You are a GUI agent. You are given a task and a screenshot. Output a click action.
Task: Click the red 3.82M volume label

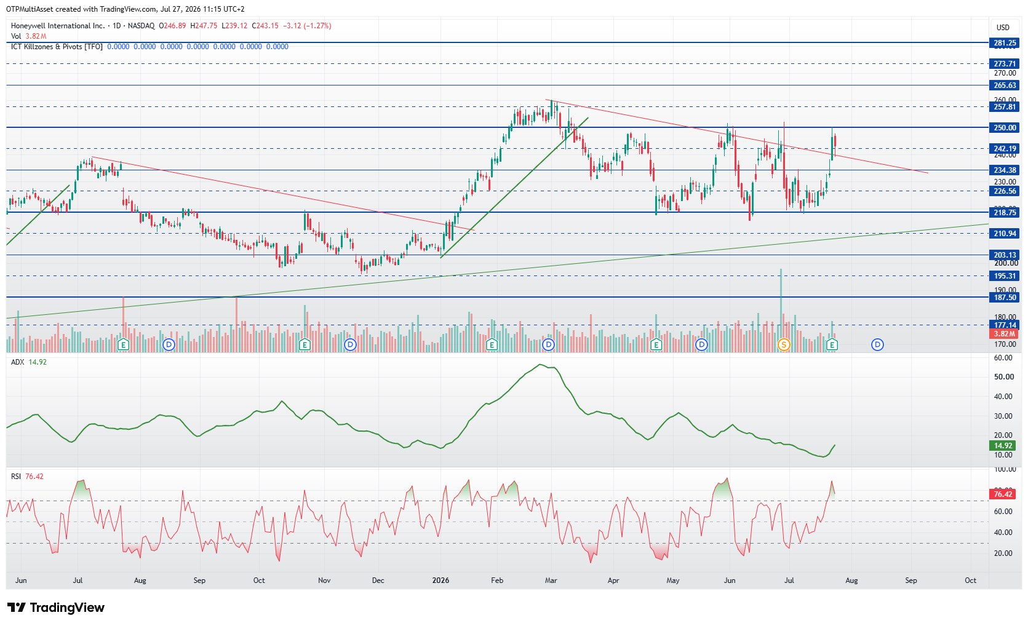click(1005, 334)
